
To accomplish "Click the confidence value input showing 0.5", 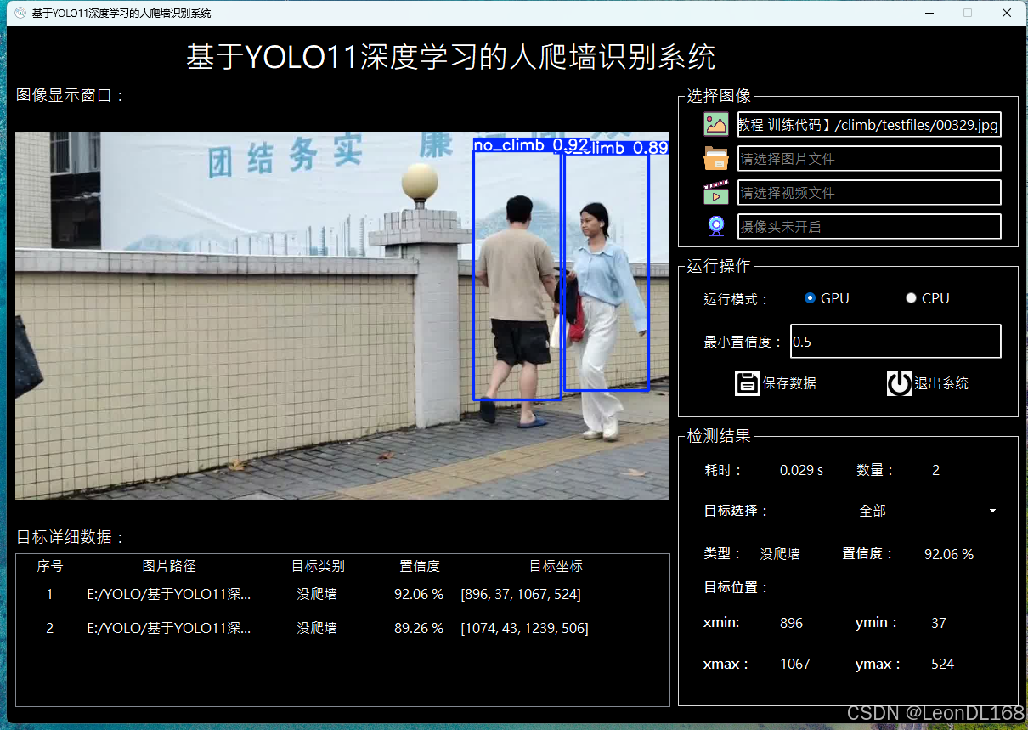I will 895,341.
